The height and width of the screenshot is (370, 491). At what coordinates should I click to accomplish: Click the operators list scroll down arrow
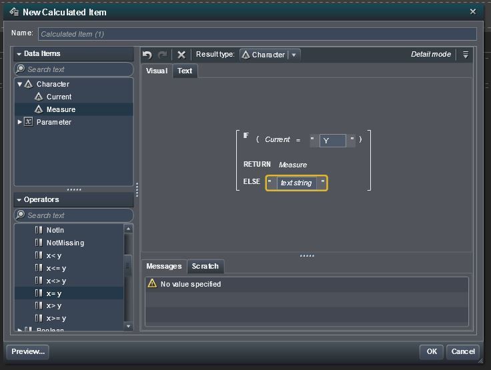click(x=128, y=326)
